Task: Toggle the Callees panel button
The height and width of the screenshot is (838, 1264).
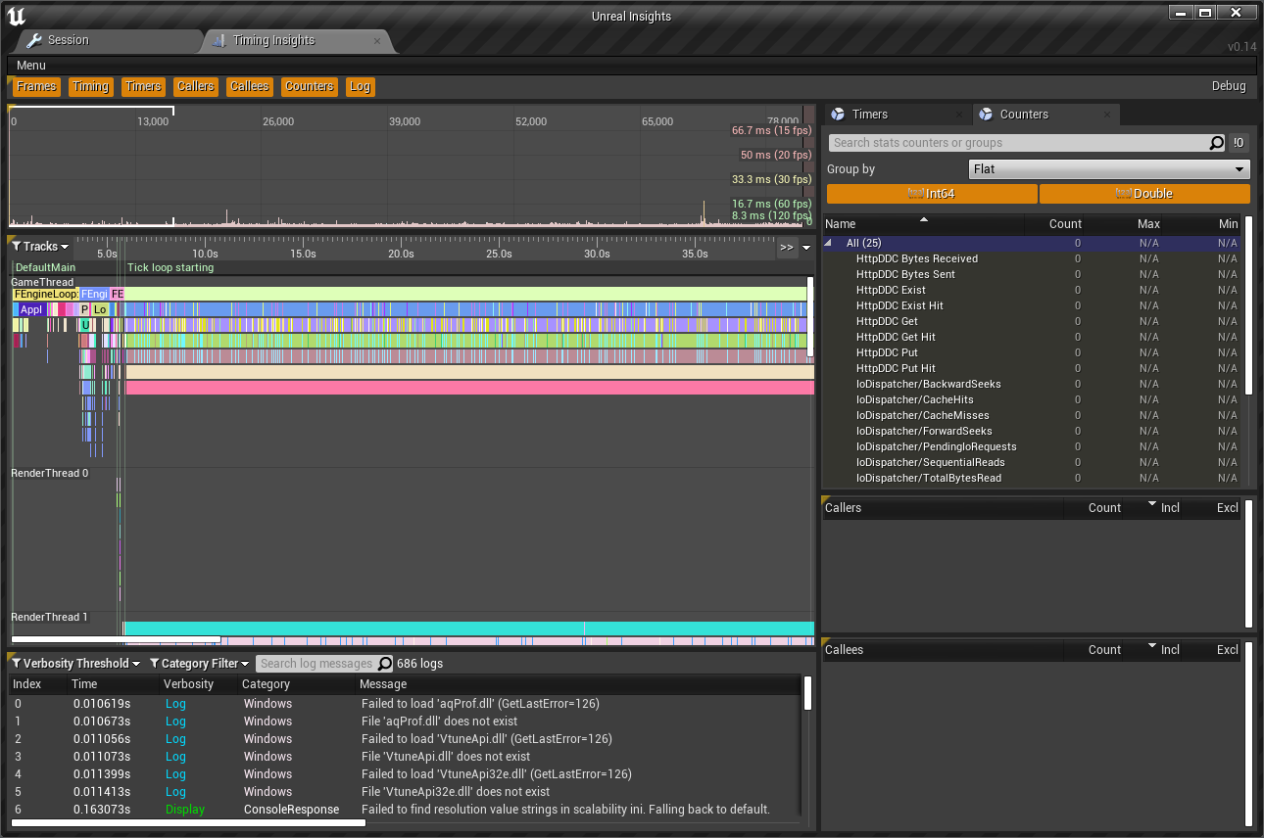Action: click(x=250, y=87)
